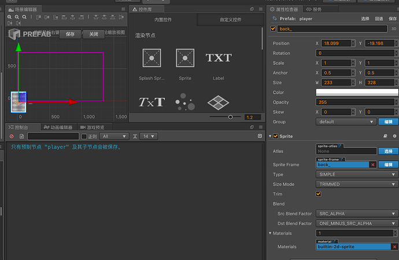
Task: Pick the Splash Sprite widget icon
Action: [x=152, y=58]
